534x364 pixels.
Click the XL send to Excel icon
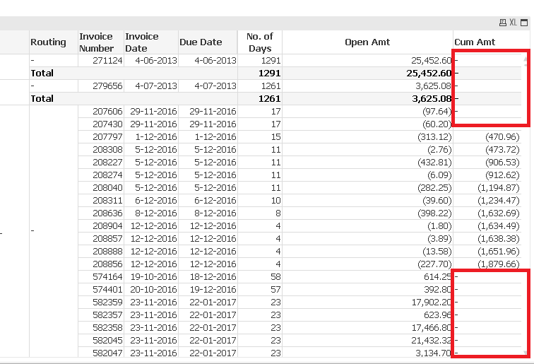pos(513,23)
